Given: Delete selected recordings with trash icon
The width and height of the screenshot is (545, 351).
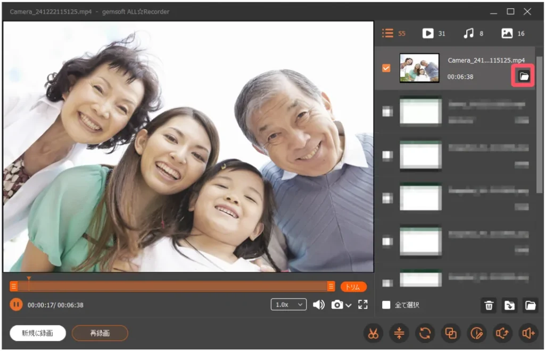Looking at the screenshot, I should (x=489, y=305).
